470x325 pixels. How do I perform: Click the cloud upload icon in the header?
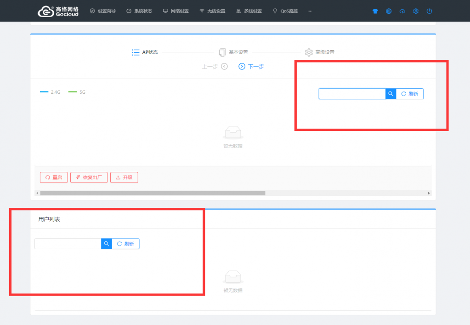(402, 11)
